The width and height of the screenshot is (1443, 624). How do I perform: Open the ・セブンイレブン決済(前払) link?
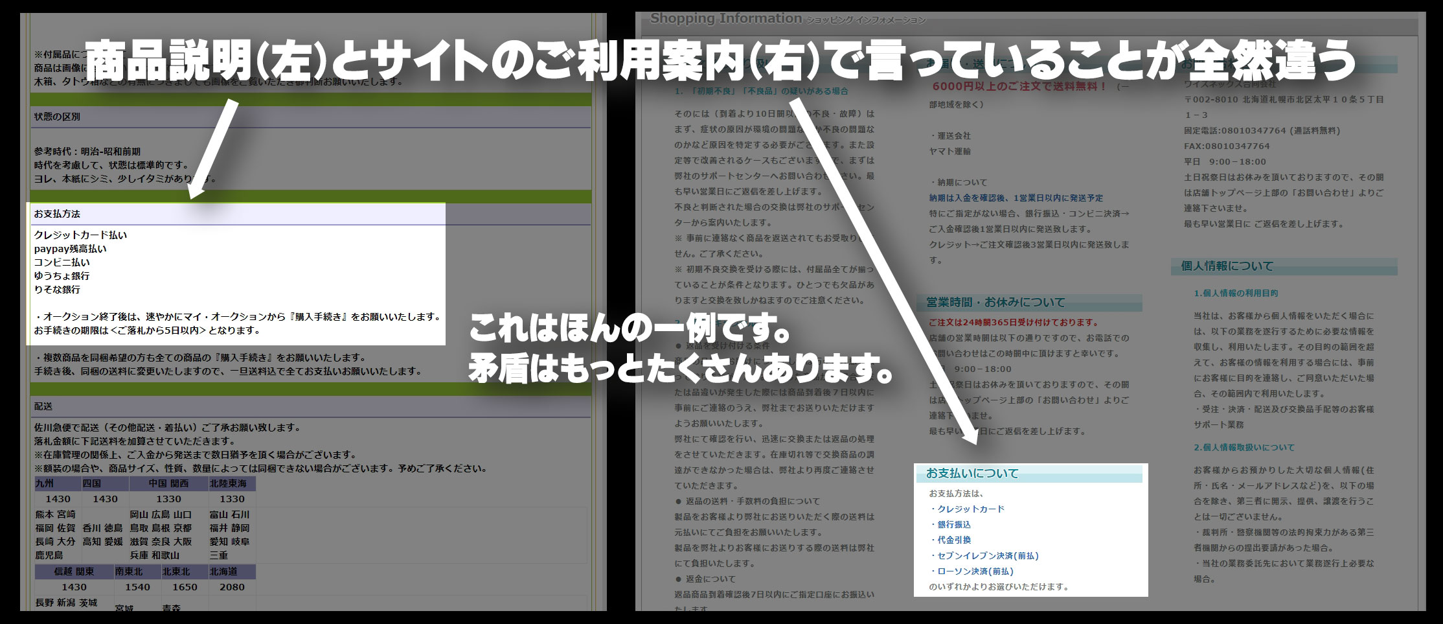tap(984, 555)
